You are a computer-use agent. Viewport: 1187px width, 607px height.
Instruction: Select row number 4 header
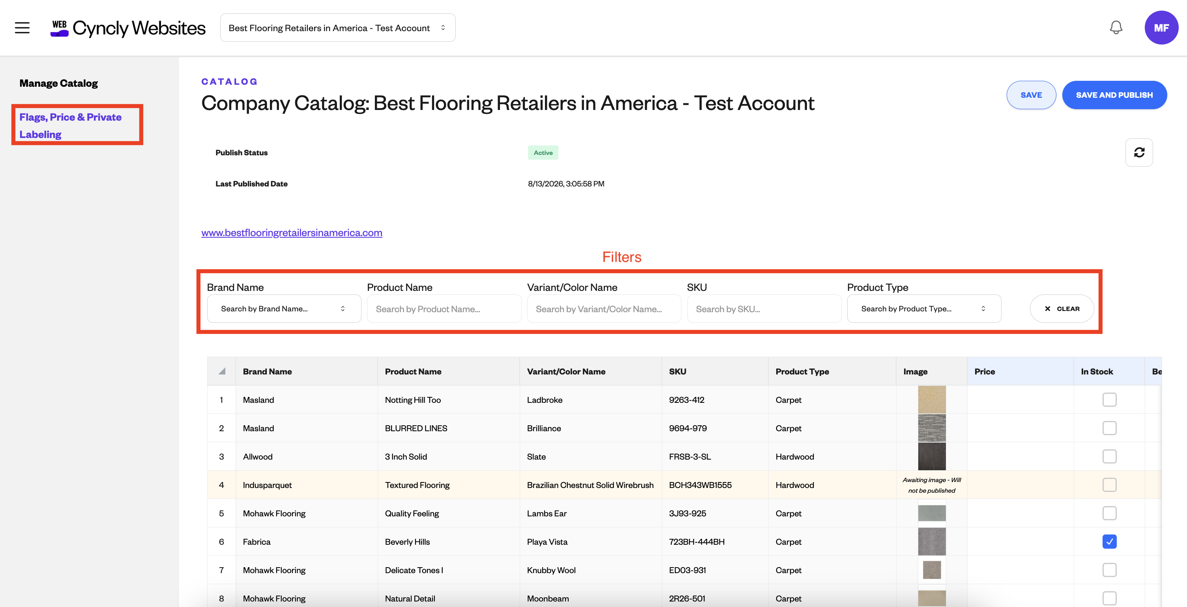tap(222, 485)
